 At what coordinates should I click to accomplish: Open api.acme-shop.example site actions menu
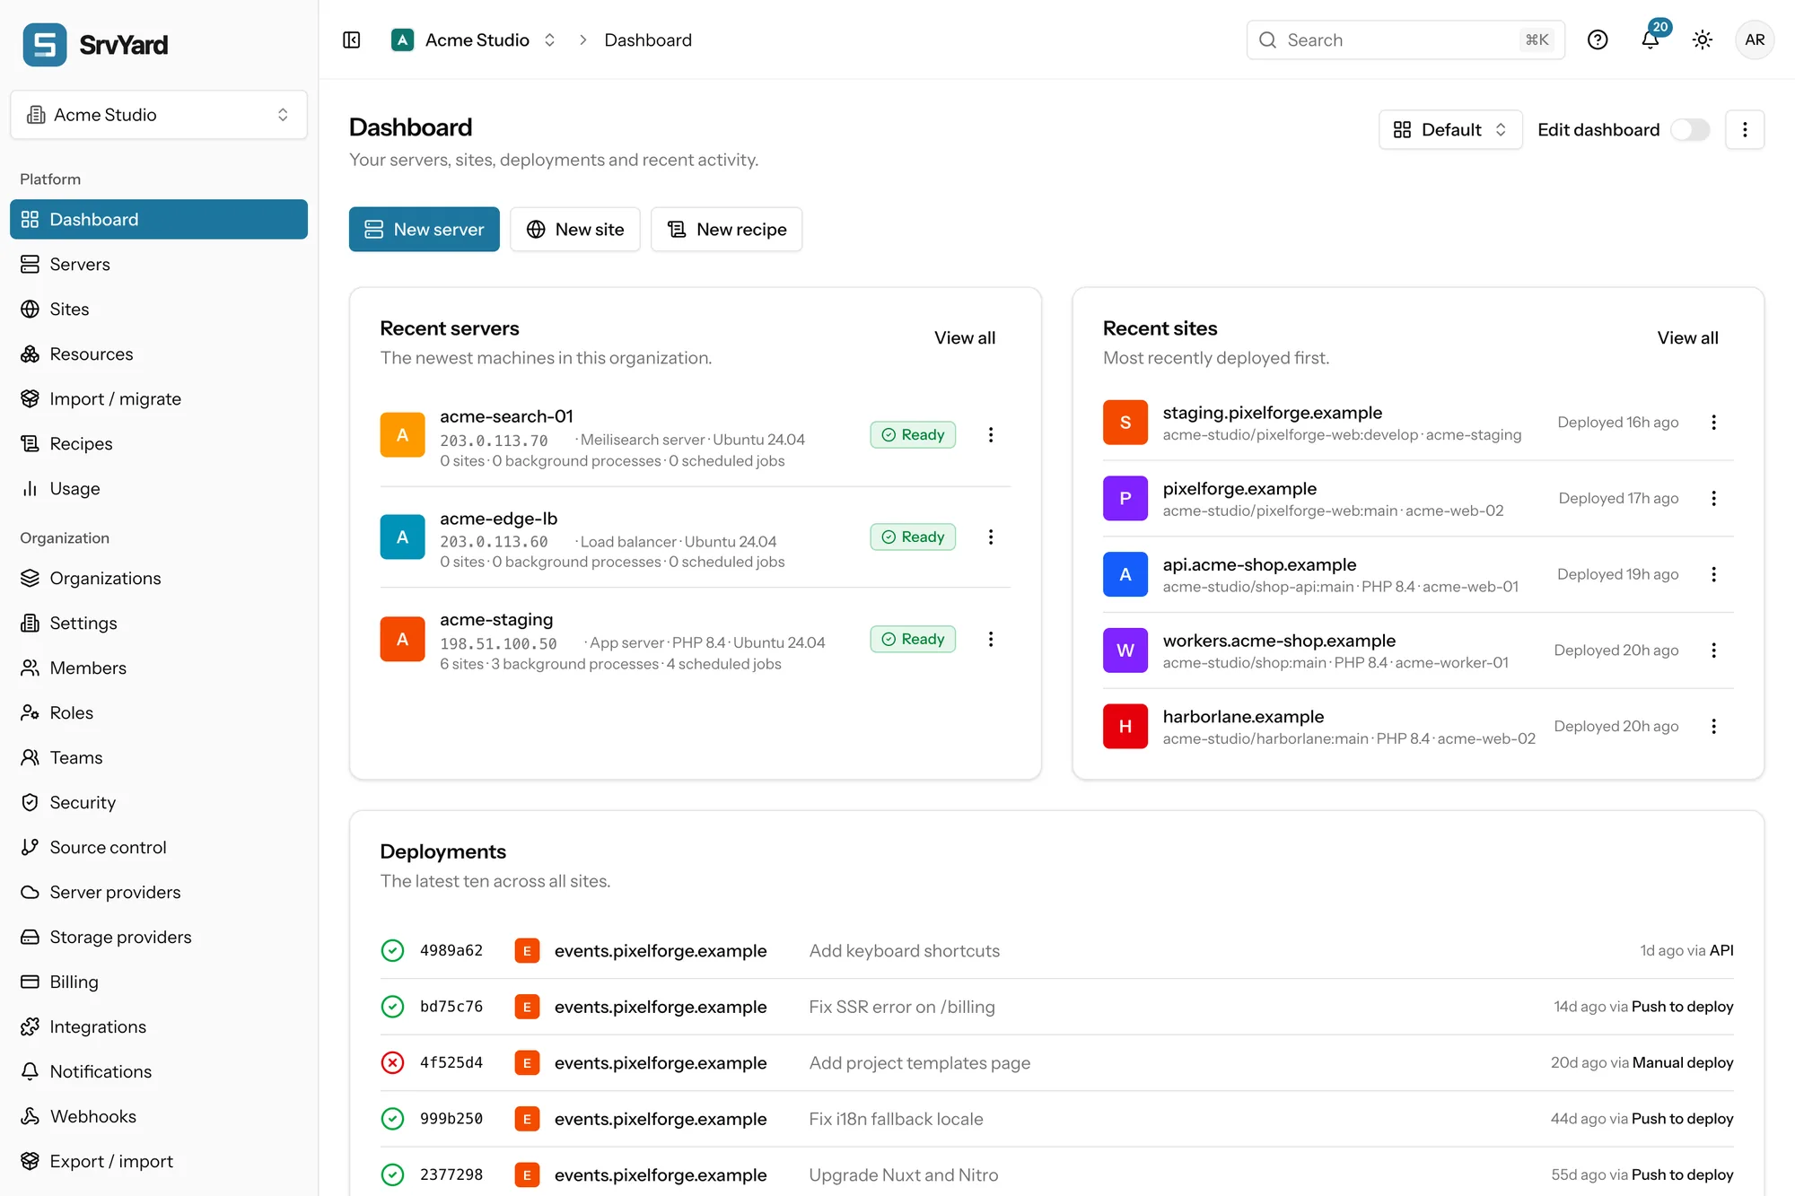coord(1714,574)
